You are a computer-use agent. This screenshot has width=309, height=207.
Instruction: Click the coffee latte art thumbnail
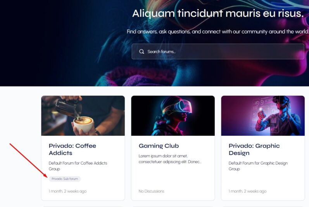click(83, 116)
